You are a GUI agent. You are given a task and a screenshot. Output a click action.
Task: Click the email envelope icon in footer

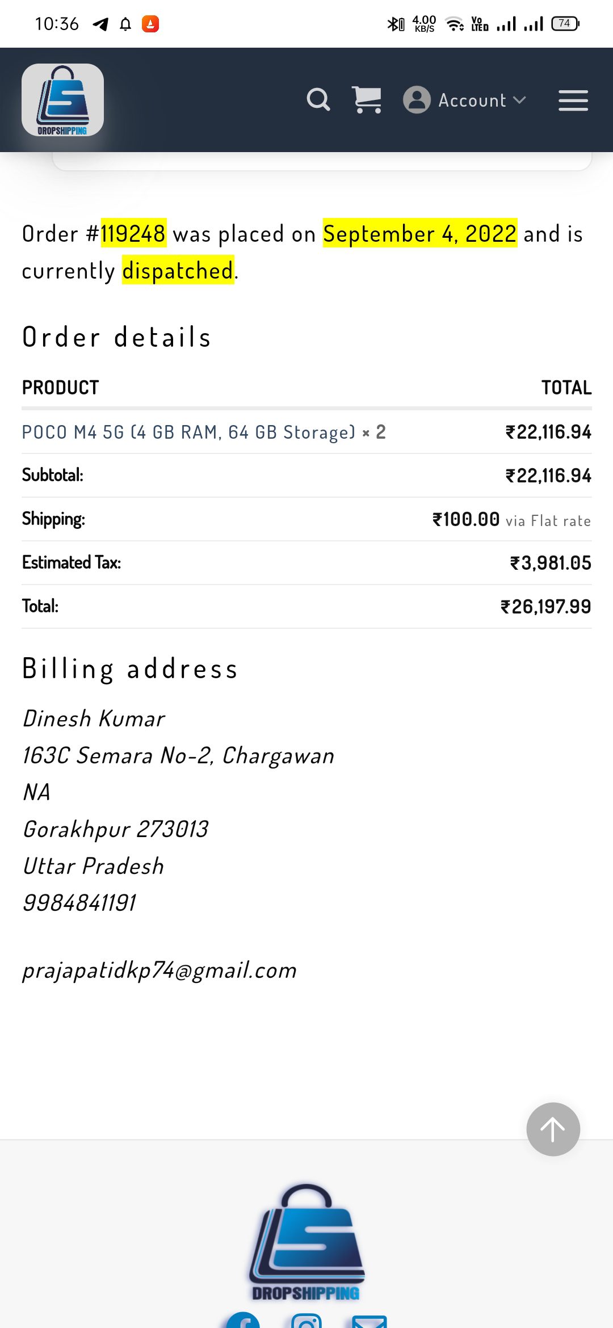point(370,1322)
